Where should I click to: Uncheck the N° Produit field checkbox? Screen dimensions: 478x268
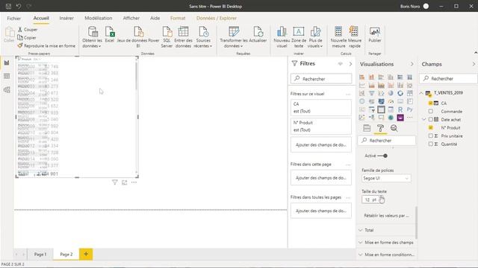tap(430, 128)
